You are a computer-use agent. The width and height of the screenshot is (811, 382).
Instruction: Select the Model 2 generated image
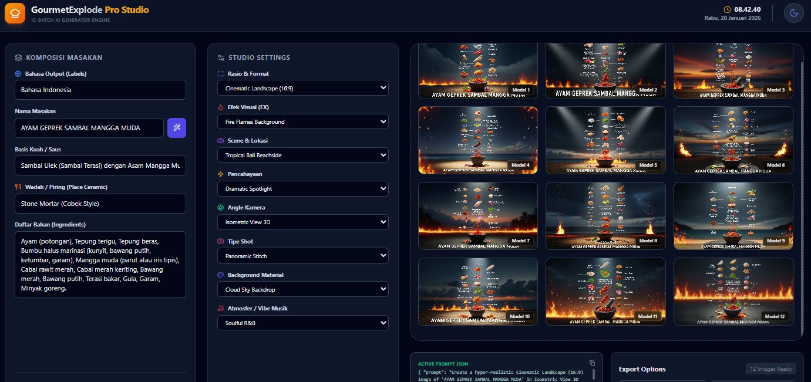(x=605, y=71)
